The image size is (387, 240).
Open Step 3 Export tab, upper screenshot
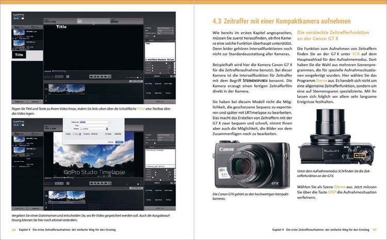(x=126, y=21)
